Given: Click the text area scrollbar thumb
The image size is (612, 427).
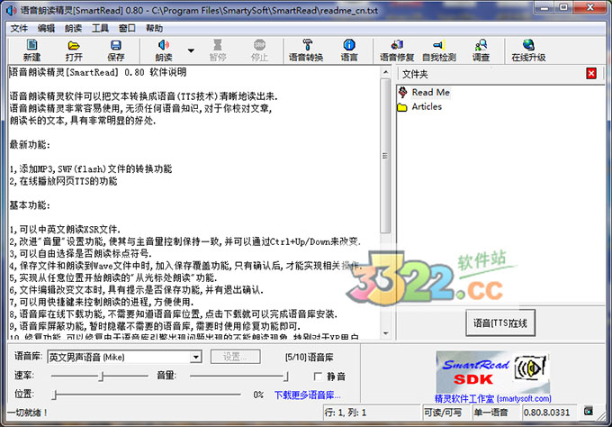Looking at the screenshot, I should 385,156.
